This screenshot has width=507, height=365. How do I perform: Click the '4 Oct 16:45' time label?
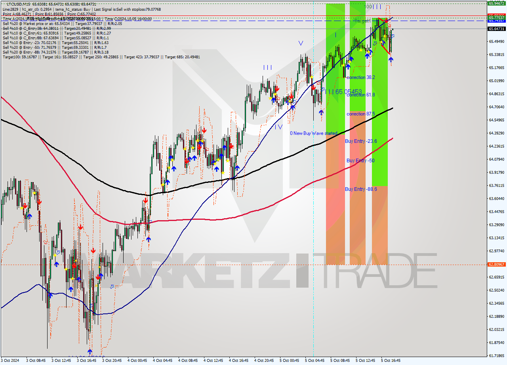pyautogui.click(x=238, y=361)
